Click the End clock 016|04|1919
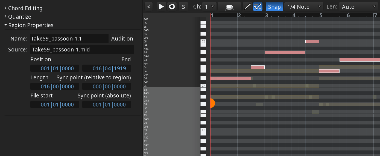Screen dimensions: 380x156 pos(107,68)
